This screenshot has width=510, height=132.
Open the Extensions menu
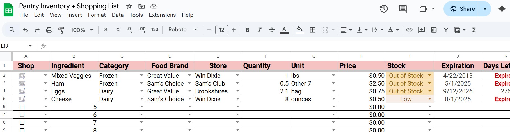click(x=162, y=15)
